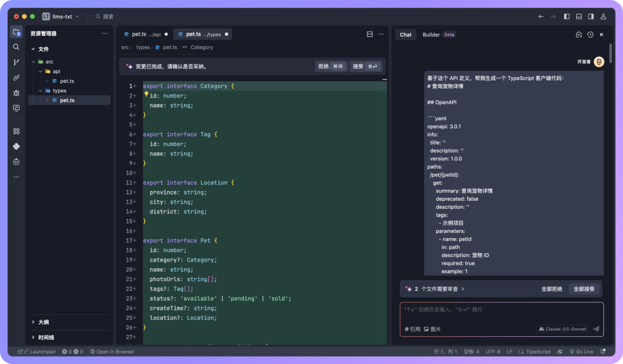The width and height of the screenshot is (623, 364).
Task: Click the lightbulb quick-fix icon on line 2
Action: point(146,95)
